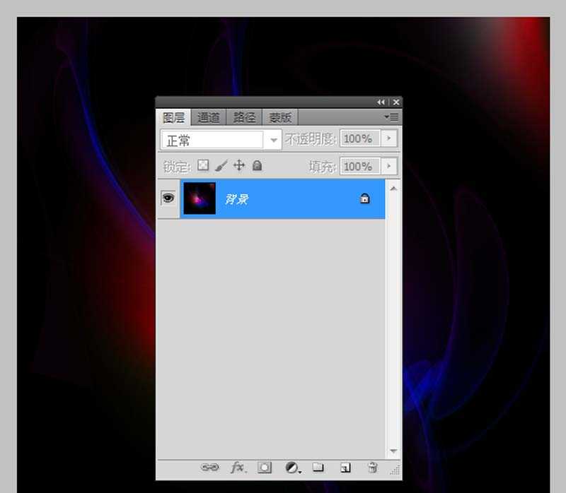Hide the 背景 layer visibility
This screenshot has height=493, width=566.
pyautogui.click(x=168, y=198)
